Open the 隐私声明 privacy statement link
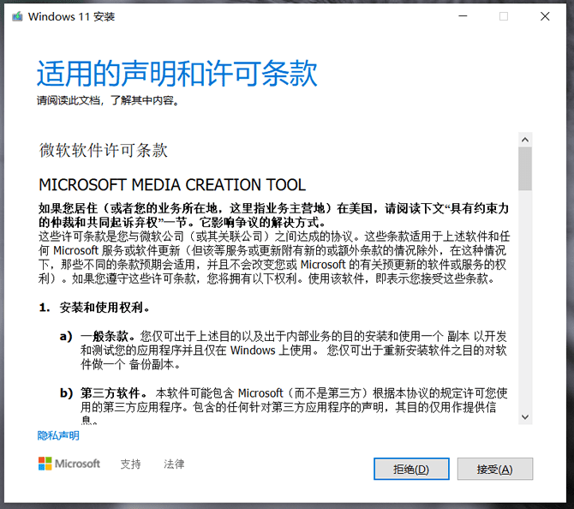This screenshot has height=509, width=574. [58, 435]
